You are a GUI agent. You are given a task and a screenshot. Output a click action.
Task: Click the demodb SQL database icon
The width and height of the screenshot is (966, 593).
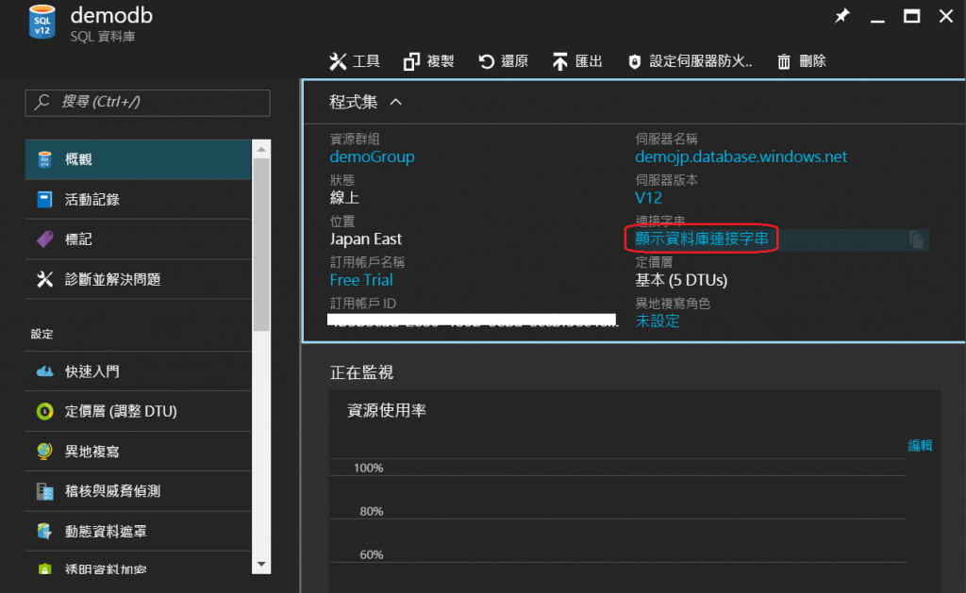[42, 22]
